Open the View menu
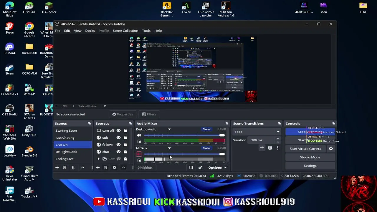The height and width of the screenshot is (212, 377). (x=78, y=31)
